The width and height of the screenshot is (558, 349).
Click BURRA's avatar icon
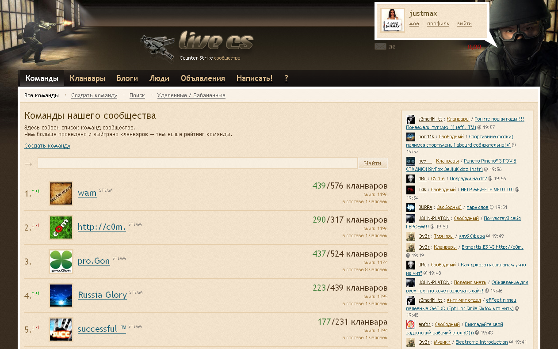click(x=411, y=208)
